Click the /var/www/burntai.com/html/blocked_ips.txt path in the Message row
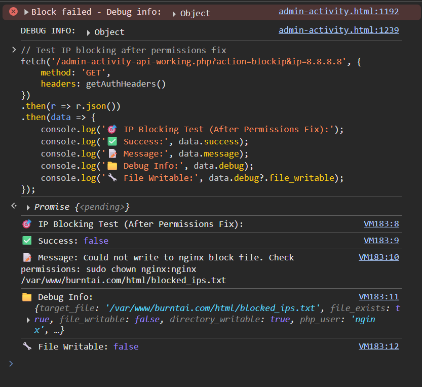Screen dimensions: 422x387 click(x=124, y=281)
